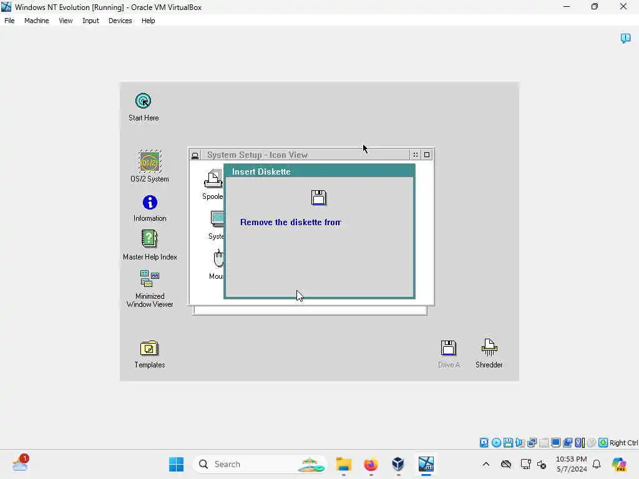Open the taskbar clock and date
This screenshot has width=639, height=479.
pyautogui.click(x=572, y=464)
